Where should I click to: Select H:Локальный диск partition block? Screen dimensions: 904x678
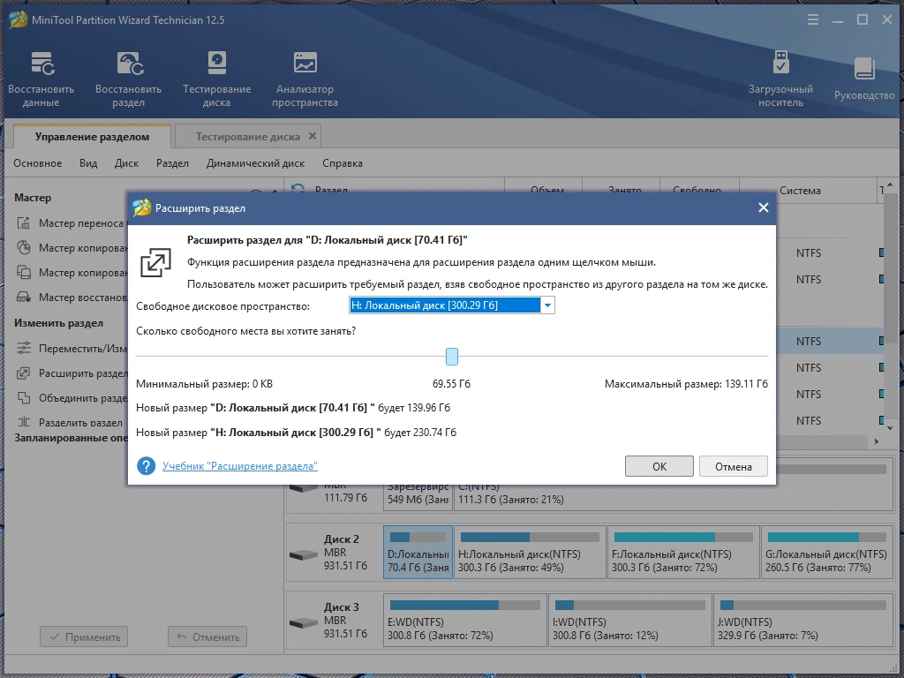530,552
